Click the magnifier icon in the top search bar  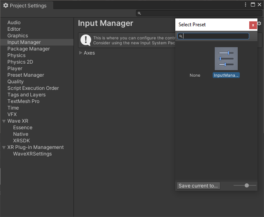139,13
